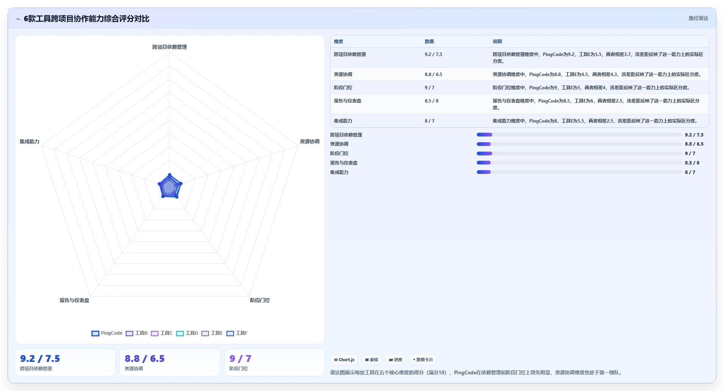Click the radar axis label 集成能力

point(30,141)
